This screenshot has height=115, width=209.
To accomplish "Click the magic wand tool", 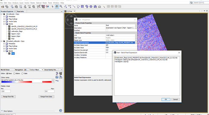I will click(104, 7).
